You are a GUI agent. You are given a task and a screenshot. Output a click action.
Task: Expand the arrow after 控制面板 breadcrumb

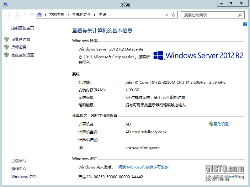point(68,15)
